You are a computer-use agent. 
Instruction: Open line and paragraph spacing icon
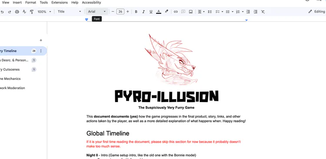(210, 12)
